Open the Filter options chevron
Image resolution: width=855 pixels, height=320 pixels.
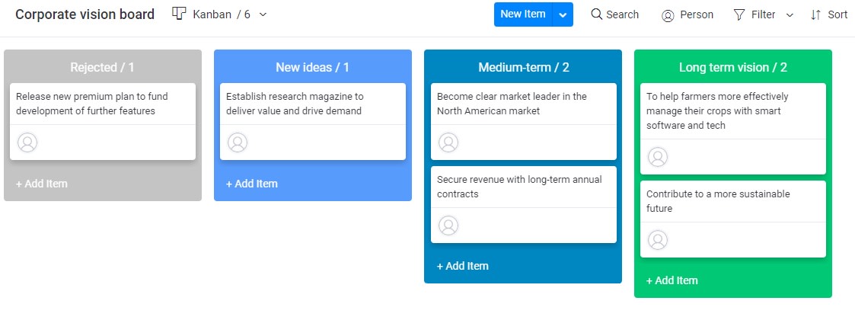pyautogui.click(x=789, y=15)
